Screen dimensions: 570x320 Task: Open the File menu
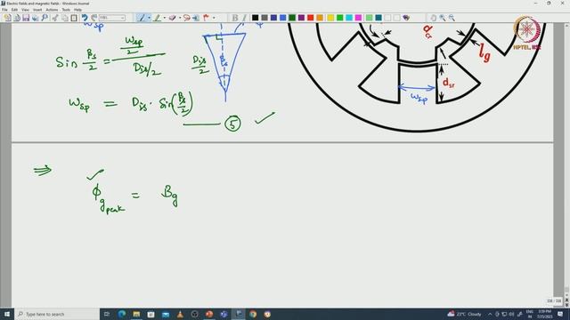[4, 10]
